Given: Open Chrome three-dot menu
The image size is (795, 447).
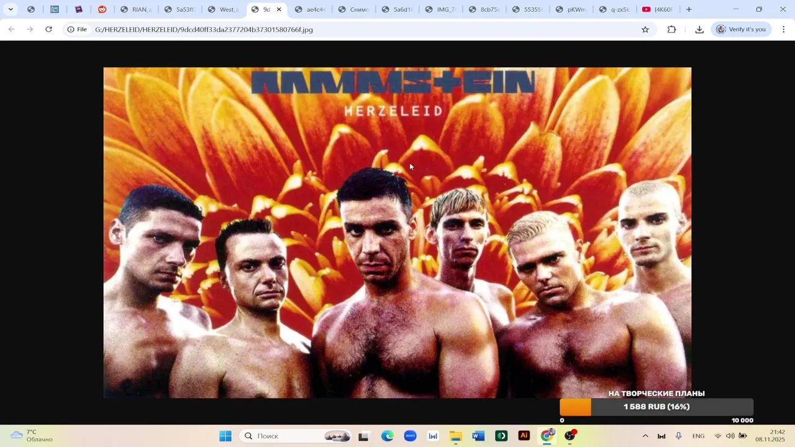Looking at the screenshot, I should tap(784, 29).
